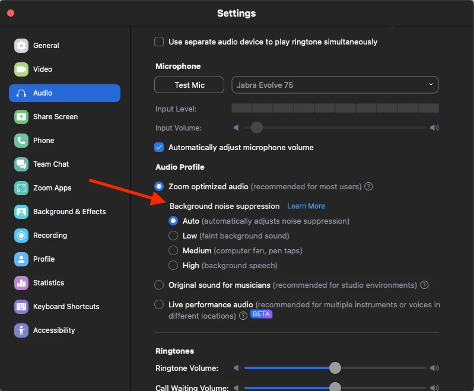
Task: Click help icon beside Original sound for musicians
Action: 424,285
